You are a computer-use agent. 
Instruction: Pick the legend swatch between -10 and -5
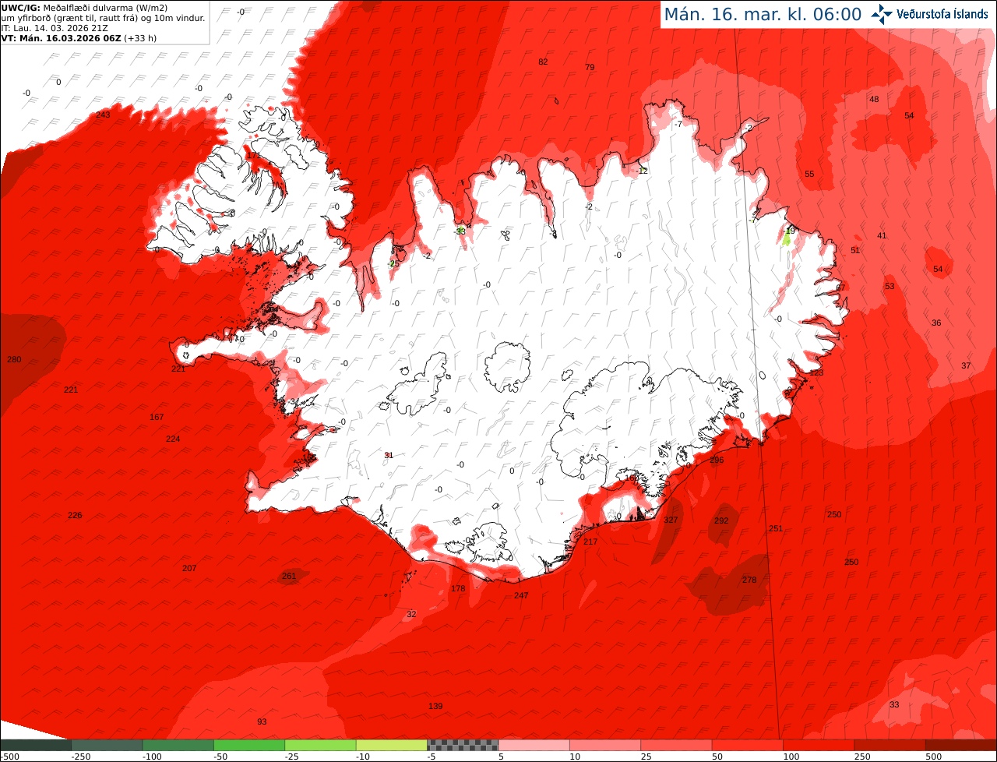point(391,745)
